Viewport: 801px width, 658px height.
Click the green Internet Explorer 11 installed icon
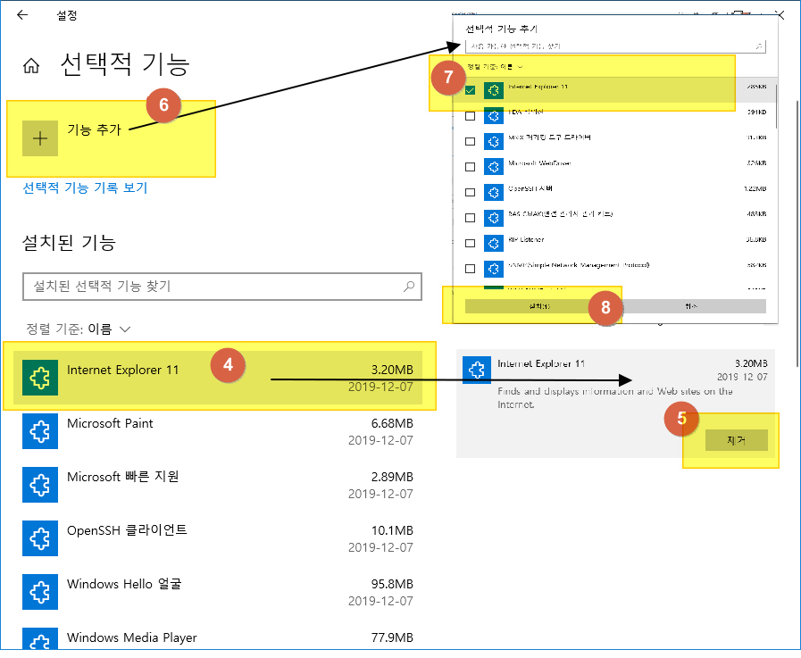click(x=40, y=378)
